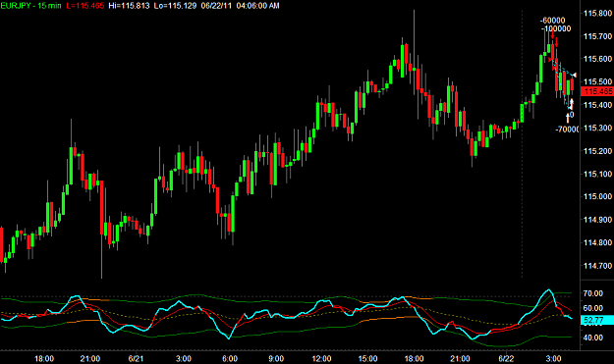Click the 115.300 price axis label
This screenshot has width=614, height=364.
pyautogui.click(x=597, y=128)
